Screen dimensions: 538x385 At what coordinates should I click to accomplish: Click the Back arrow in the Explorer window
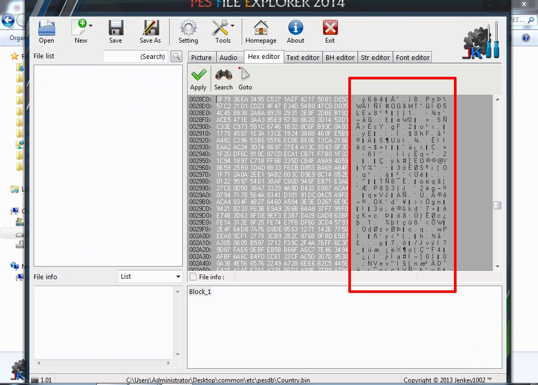[x=8, y=21]
